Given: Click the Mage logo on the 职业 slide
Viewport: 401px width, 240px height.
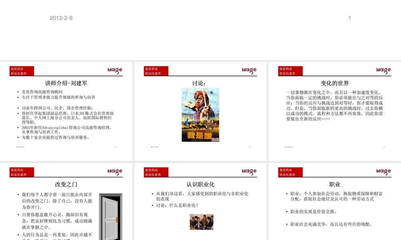Looking at the screenshot, I should pos(383,172).
